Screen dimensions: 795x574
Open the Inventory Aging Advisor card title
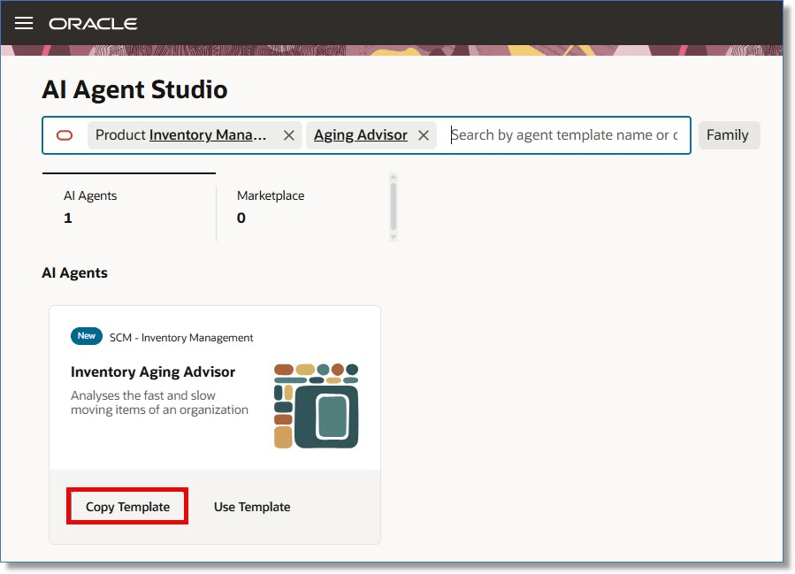pos(153,371)
